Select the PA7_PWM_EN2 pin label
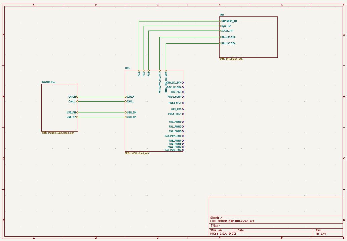 click(x=173, y=150)
